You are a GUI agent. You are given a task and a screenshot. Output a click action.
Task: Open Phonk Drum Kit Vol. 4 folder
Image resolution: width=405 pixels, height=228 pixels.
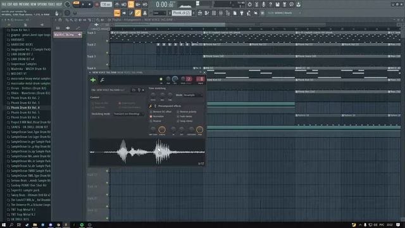25,108
